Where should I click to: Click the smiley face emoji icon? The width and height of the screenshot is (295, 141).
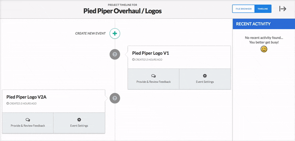click(x=264, y=49)
